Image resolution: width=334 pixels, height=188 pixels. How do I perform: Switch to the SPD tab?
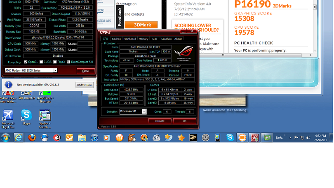click(155, 39)
